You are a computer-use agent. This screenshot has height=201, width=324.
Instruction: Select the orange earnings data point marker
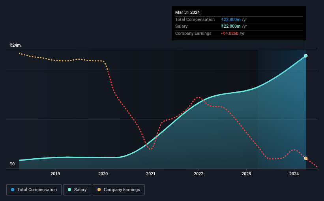(306, 158)
